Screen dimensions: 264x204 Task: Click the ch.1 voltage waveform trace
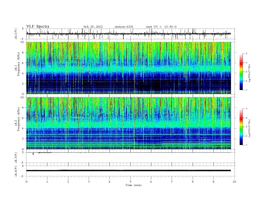pos(128,34)
